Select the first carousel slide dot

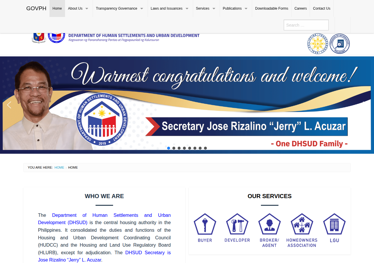pos(169,148)
